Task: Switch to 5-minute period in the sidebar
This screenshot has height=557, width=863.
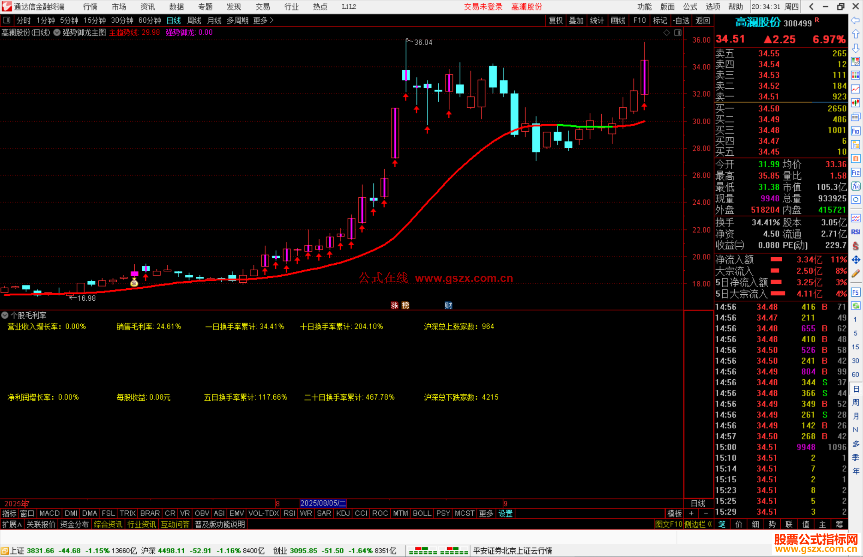Action: [855, 333]
